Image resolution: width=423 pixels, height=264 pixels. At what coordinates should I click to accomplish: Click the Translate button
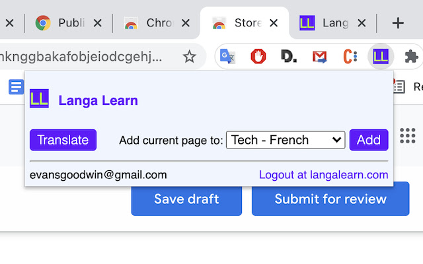tap(63, 140)
